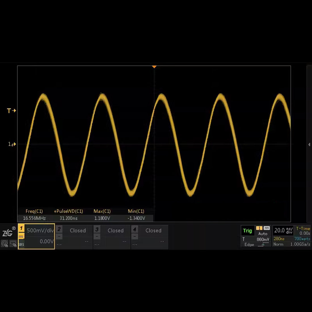This screenshot has height=312, width=312.
Task: Expand the right side panel arrow
Action: 309,144
